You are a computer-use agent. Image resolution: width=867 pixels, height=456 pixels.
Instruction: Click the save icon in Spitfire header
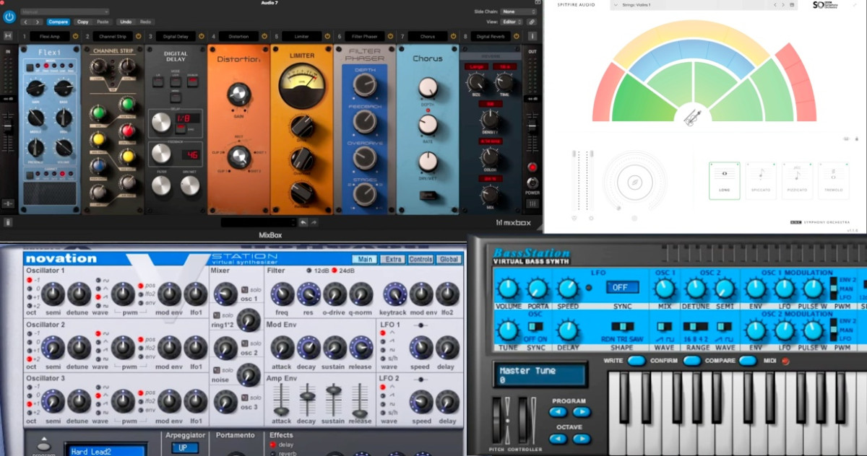(x=793, y=5)
